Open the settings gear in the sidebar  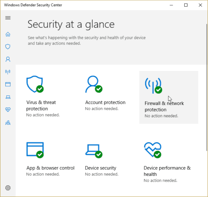(x=8, y=188)
